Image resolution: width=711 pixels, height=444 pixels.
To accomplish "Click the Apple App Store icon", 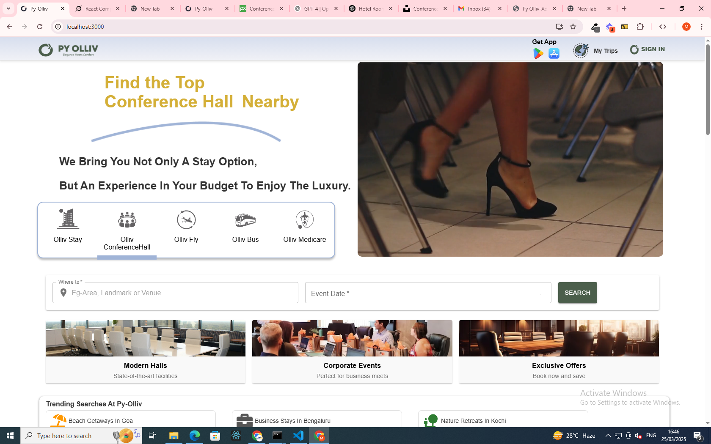I will [x=554, y=53].
